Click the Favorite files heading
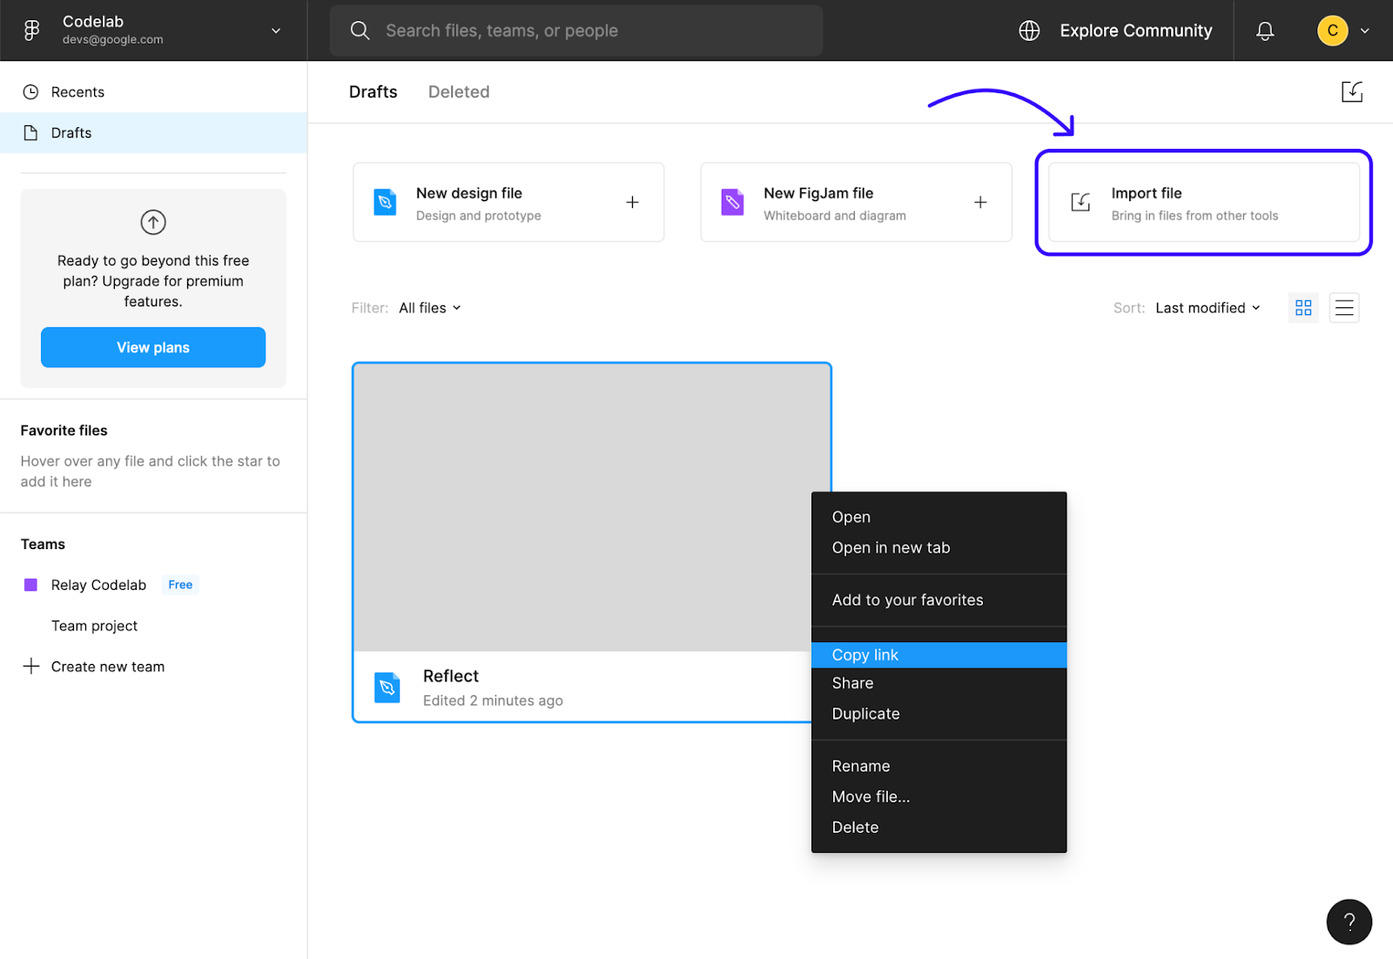This screenshot has width=1393, height=959. (x=64, y=431)
